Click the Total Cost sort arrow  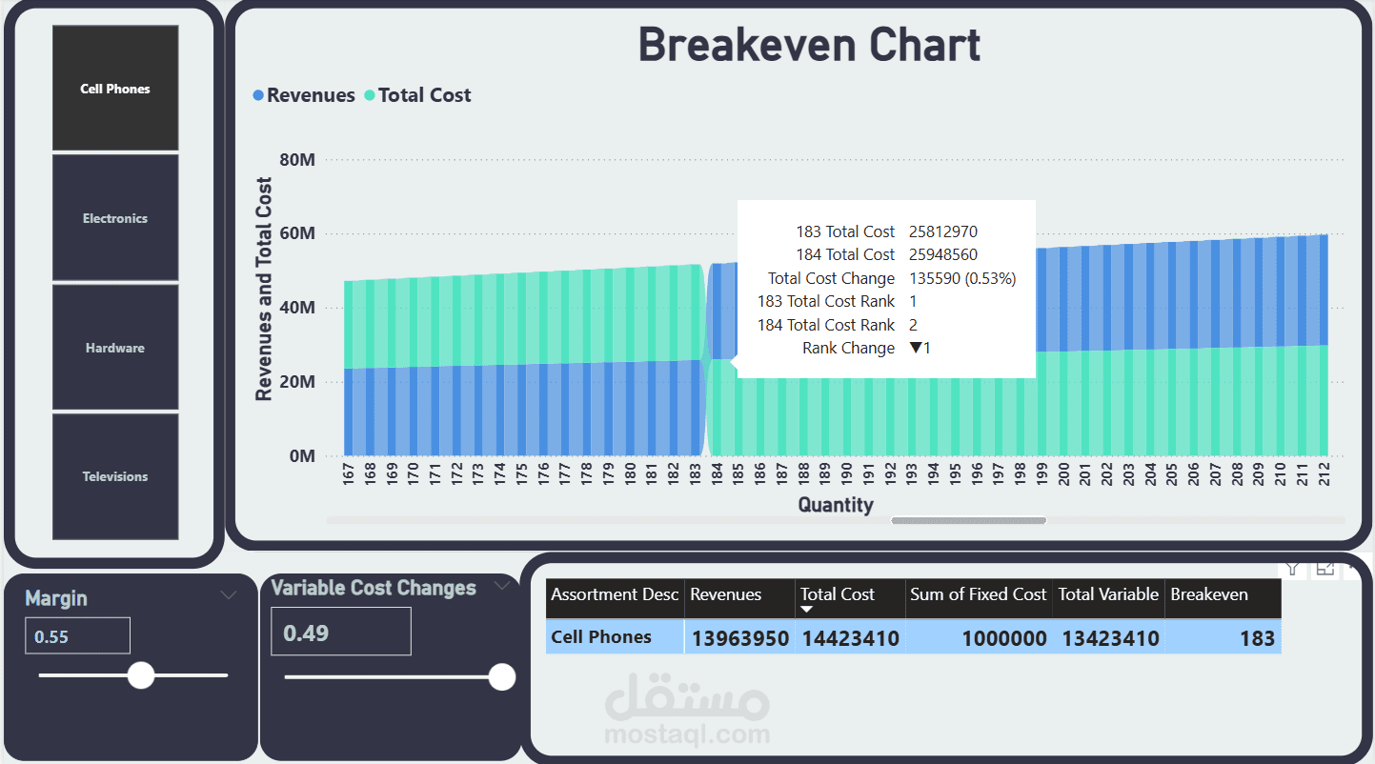(x=807, y=610)
